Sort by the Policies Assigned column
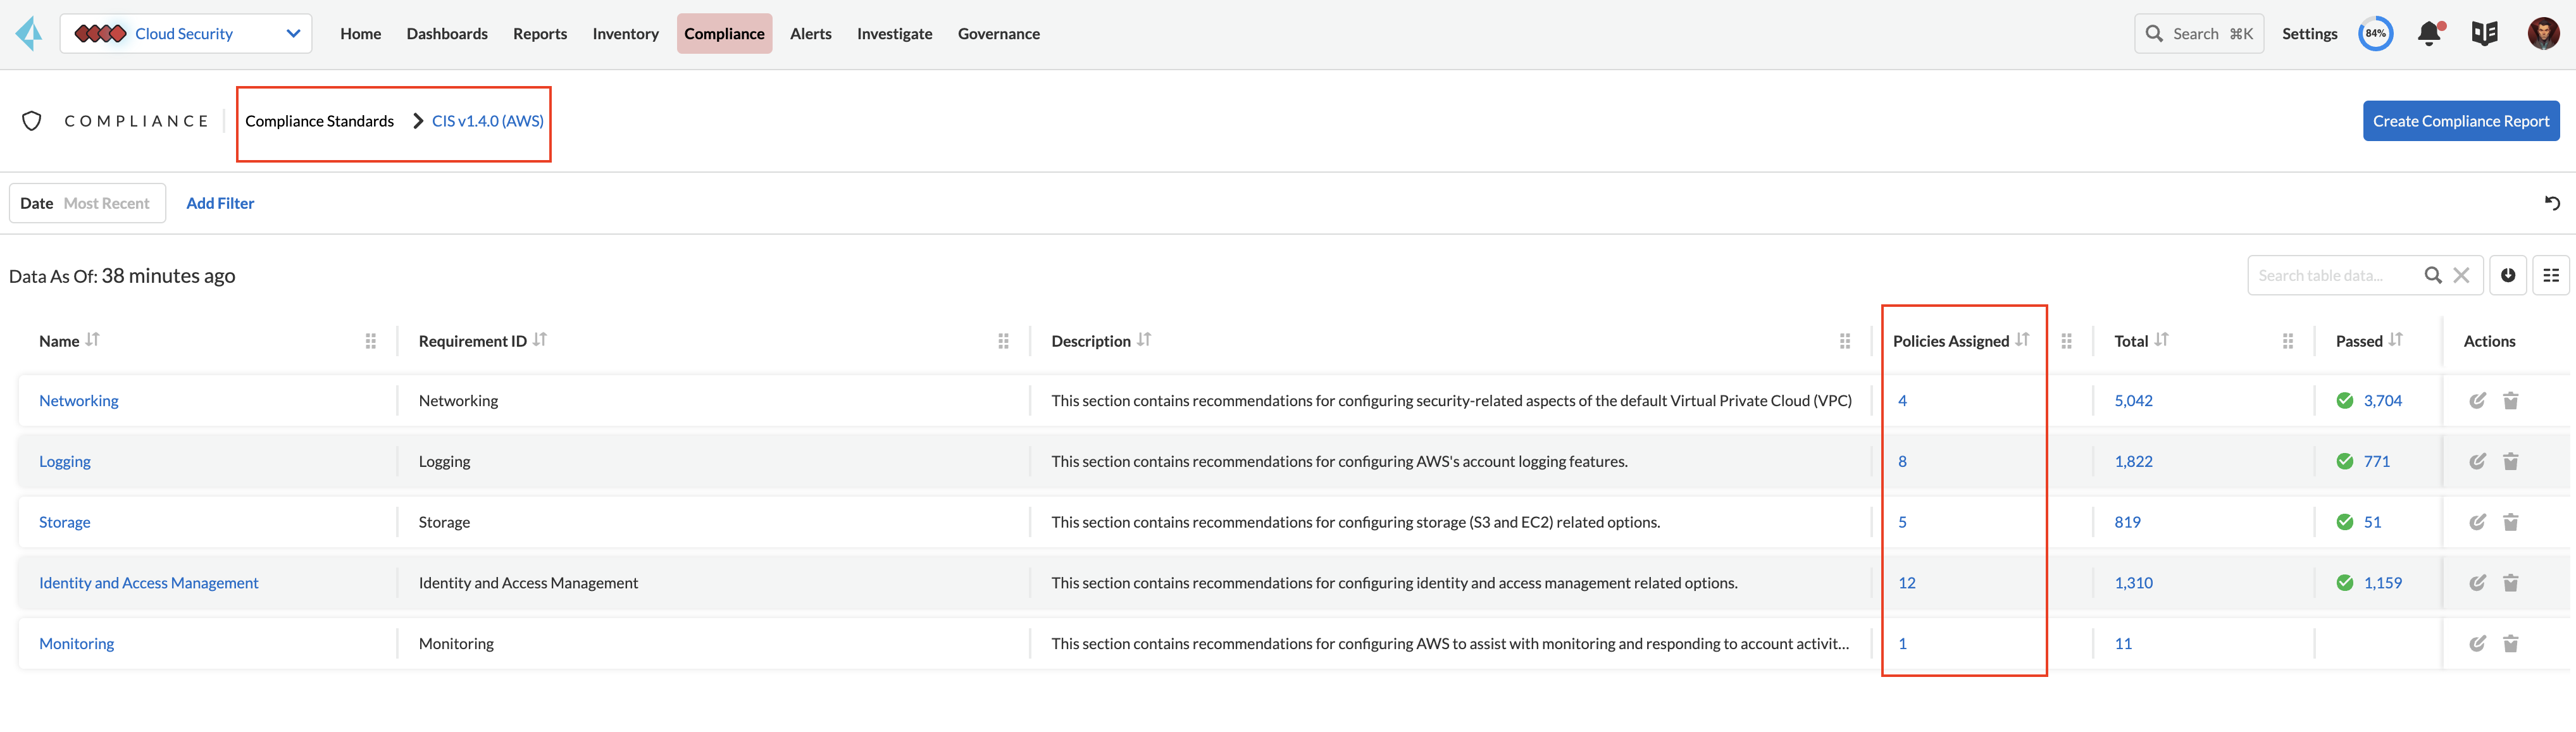Screen dimensions: 2576x732 pyautogui.click(x=2022, y=340)
